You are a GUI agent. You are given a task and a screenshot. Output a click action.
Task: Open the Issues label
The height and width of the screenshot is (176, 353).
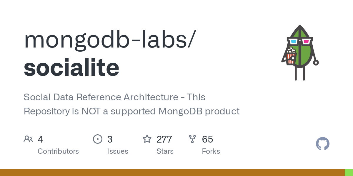[x=118, y=151]
